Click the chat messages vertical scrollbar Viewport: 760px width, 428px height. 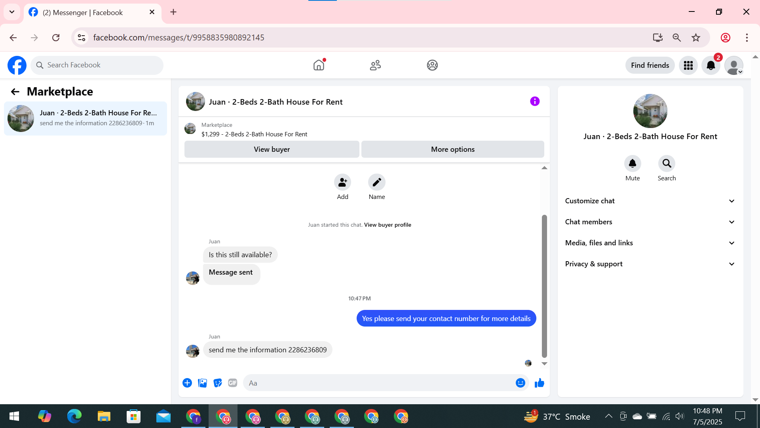click(544, 285)
